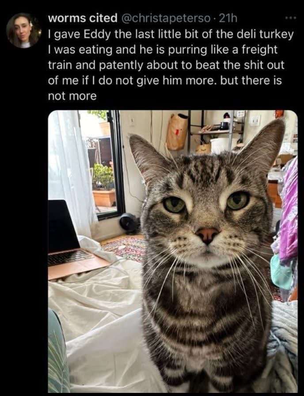
Task: Open the 'worms cited' display name profile
Action: pyautogui.click(x=83, y=18)
